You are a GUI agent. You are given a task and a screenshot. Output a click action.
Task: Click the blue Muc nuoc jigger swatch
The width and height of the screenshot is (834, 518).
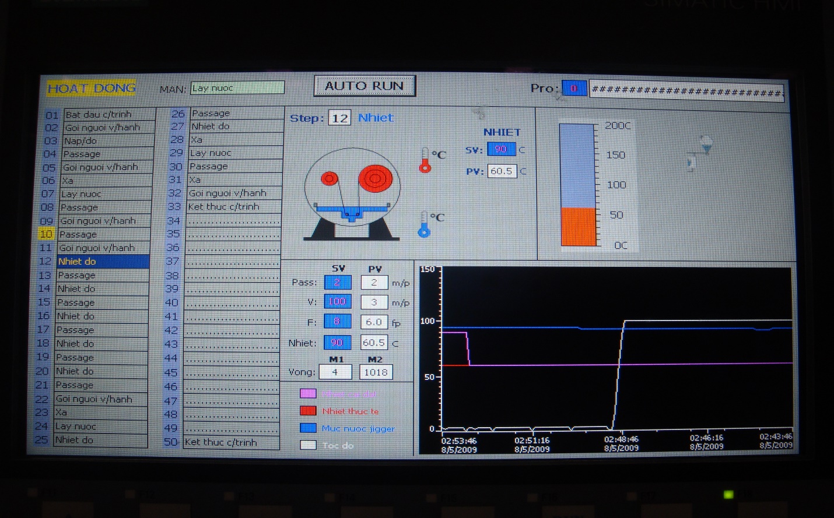308,428
